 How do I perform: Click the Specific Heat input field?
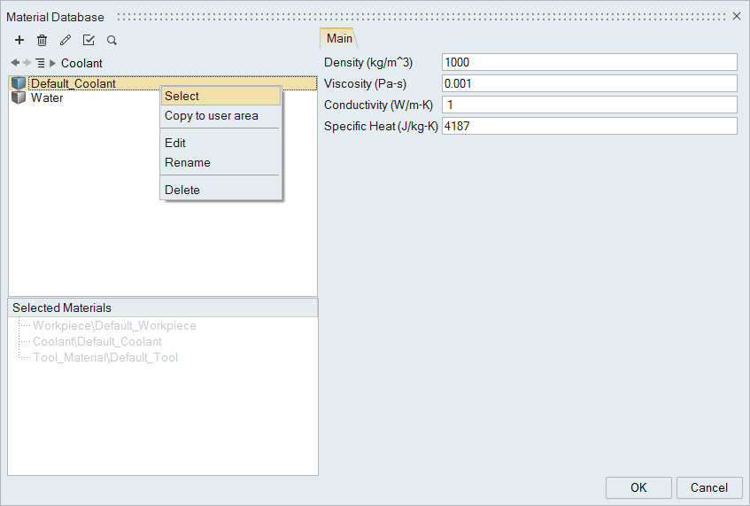tap(589, 126)
